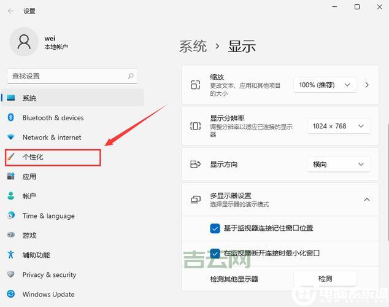389x307 pixels.
Task: Click the Time & language globe icon
Action: coord(10,215)
